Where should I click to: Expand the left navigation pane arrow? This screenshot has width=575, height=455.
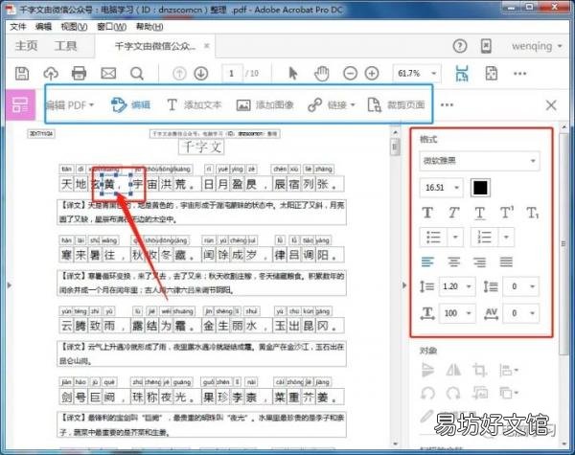pos(10,285)
